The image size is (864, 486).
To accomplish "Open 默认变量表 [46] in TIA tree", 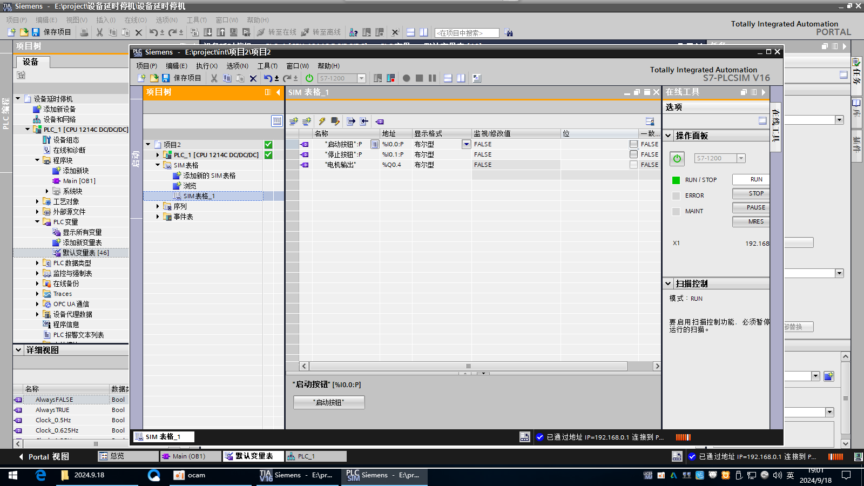I will tap(85, 253).
